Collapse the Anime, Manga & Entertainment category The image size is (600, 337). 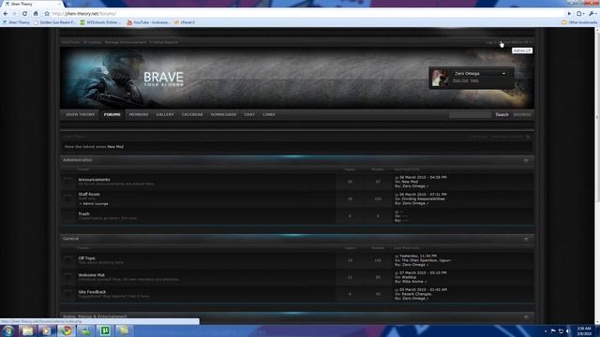(x=526, y=317)
